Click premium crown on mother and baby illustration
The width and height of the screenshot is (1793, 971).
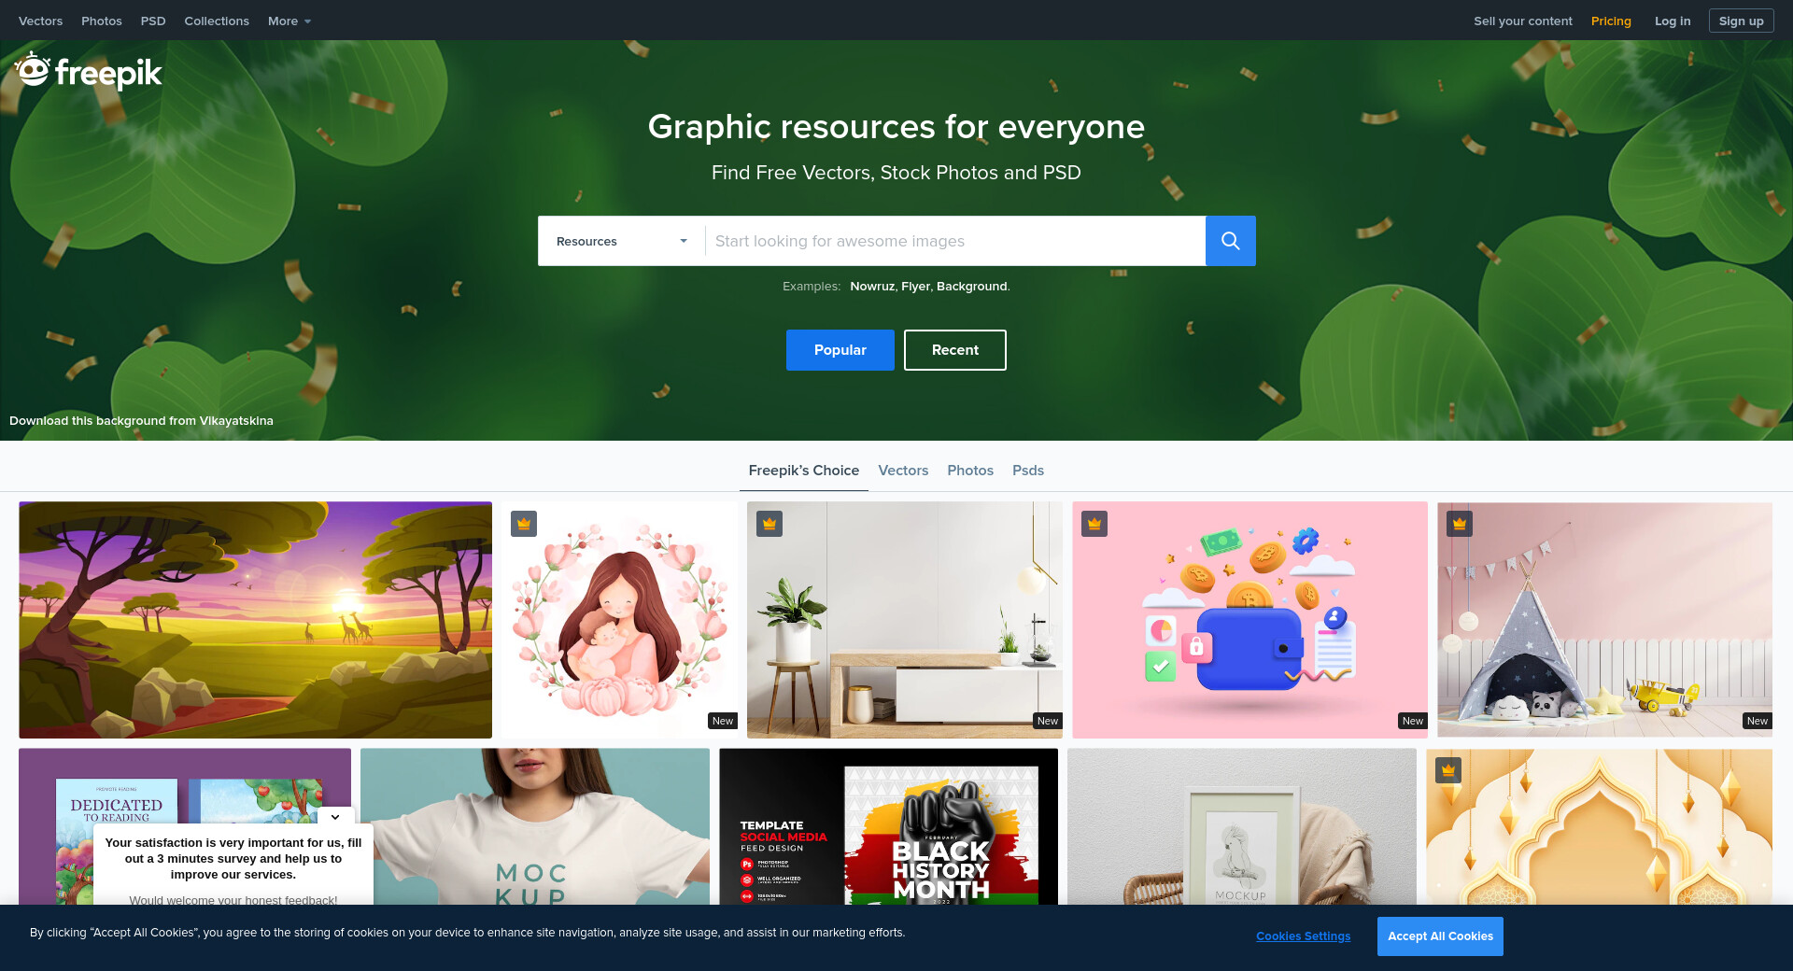pos(524,525)
